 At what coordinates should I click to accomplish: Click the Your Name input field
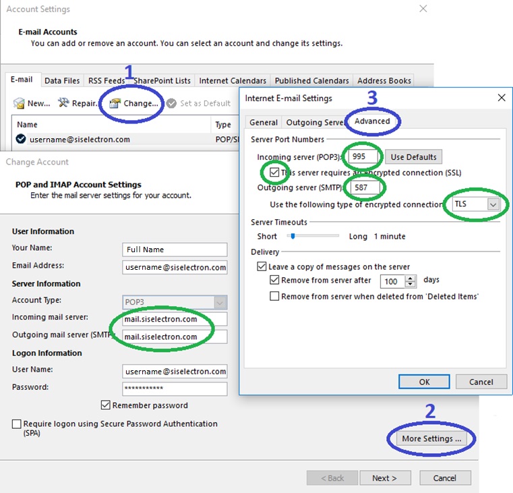175,250
